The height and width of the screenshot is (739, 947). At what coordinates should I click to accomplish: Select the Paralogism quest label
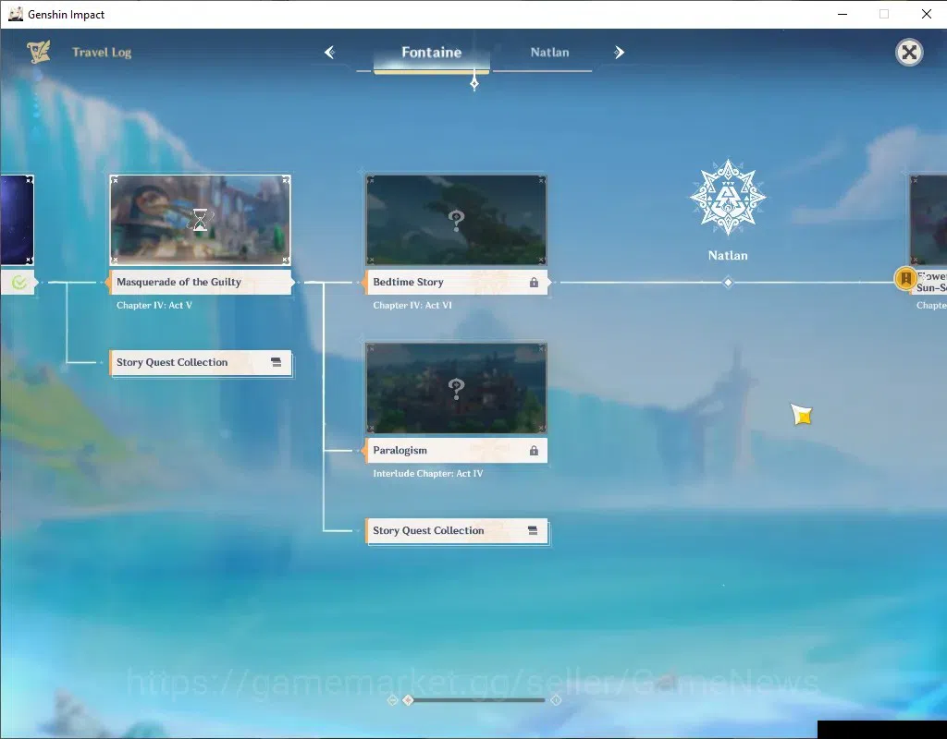click(456, 450)
